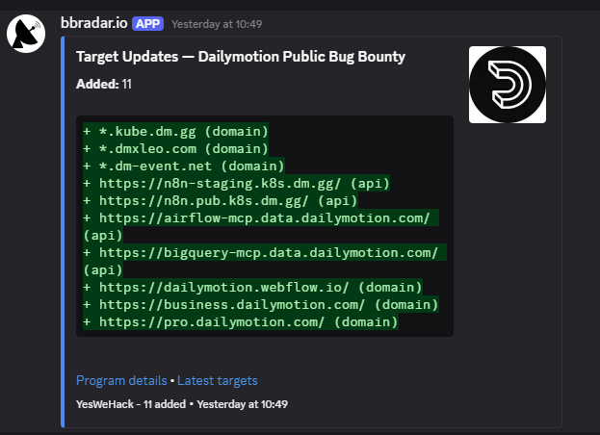
Task: Select the *.kube.dm.gg (domain) line
Action: coord(175,131)
